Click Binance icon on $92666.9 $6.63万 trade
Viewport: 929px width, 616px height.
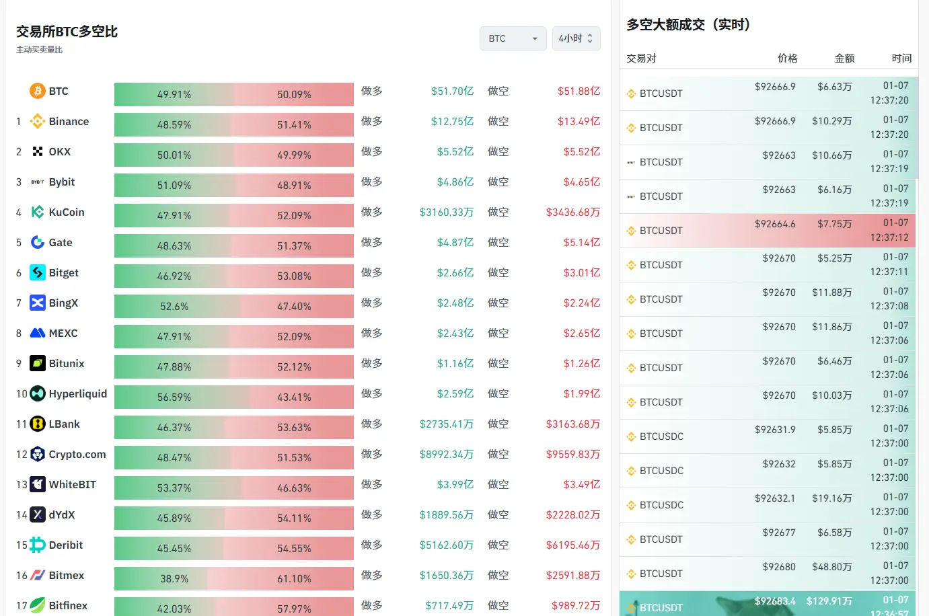[631, 93]
